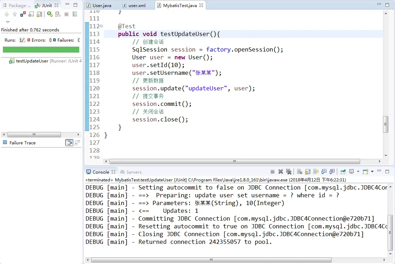The image size is (395, 264).
Task: Open the Open Console dropdown arrow
Action: [372, 172]
